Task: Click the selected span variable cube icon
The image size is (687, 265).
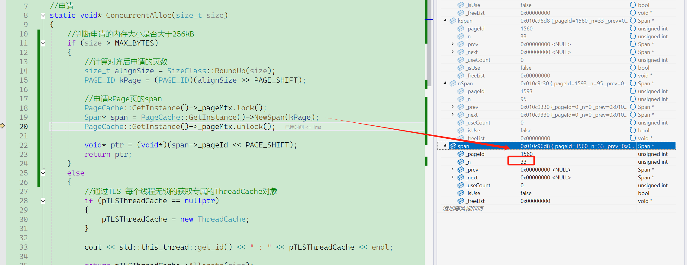Action: (x=453, y=146)
